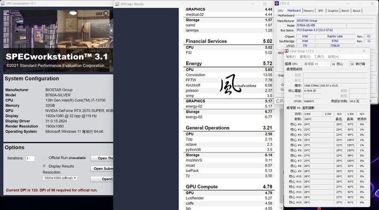Click the 核心 #7 temperature row
The image size is (379, 210).
[x=328, y=160]
